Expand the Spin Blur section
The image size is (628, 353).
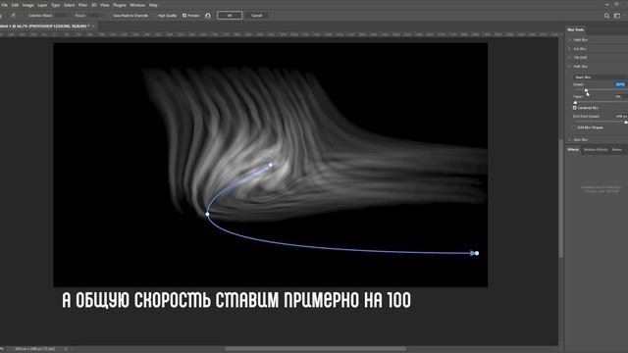pyautogui.click(x=569, y=139)
